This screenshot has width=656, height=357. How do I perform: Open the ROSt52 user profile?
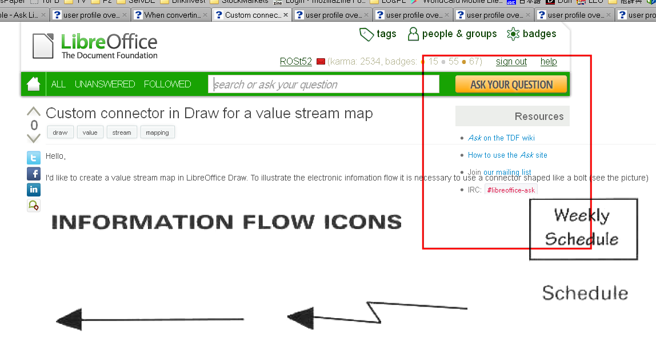click(x=295, y=62)
